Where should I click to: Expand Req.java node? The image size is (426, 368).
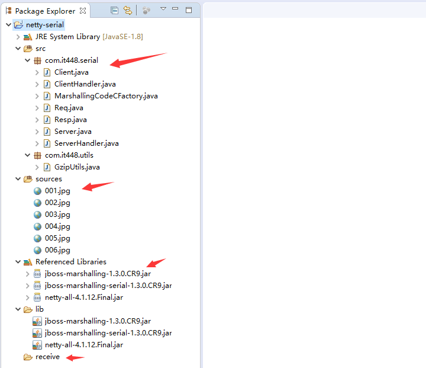[37, 108]
